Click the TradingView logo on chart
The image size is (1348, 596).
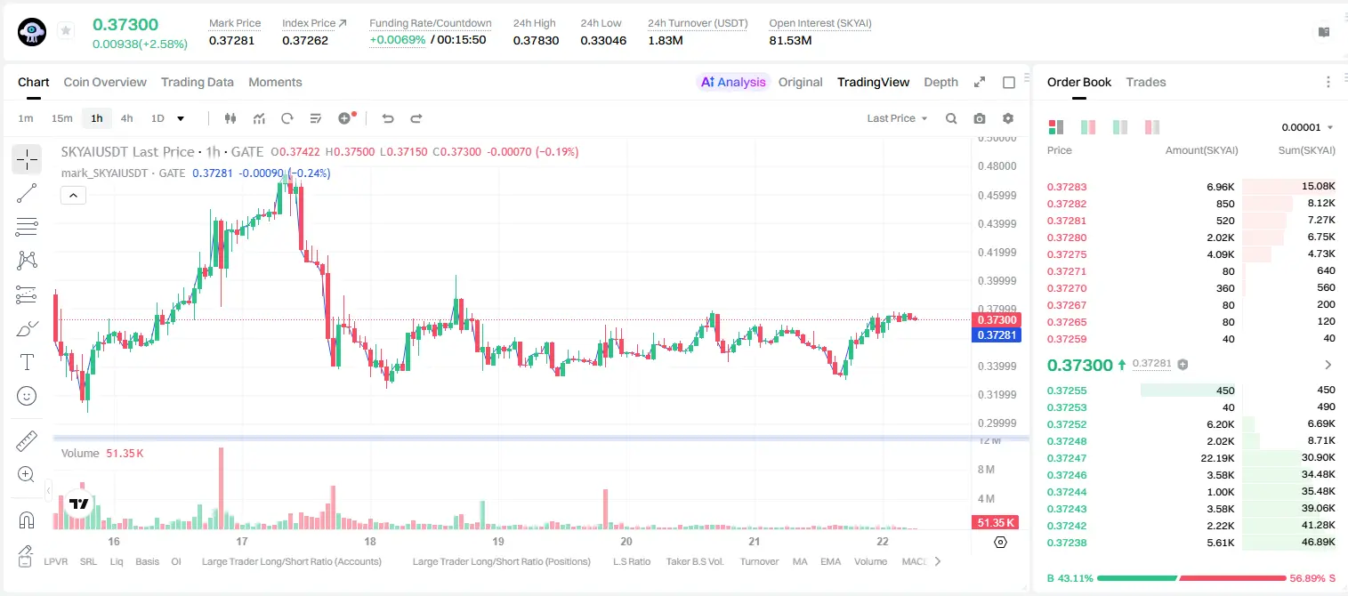click(79, 503)
